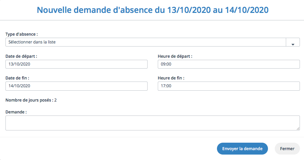Screen dimensions: 304x160
Task: Click the 17:00 value in end time
Action: pyautogui.click(x=166, y=86)
